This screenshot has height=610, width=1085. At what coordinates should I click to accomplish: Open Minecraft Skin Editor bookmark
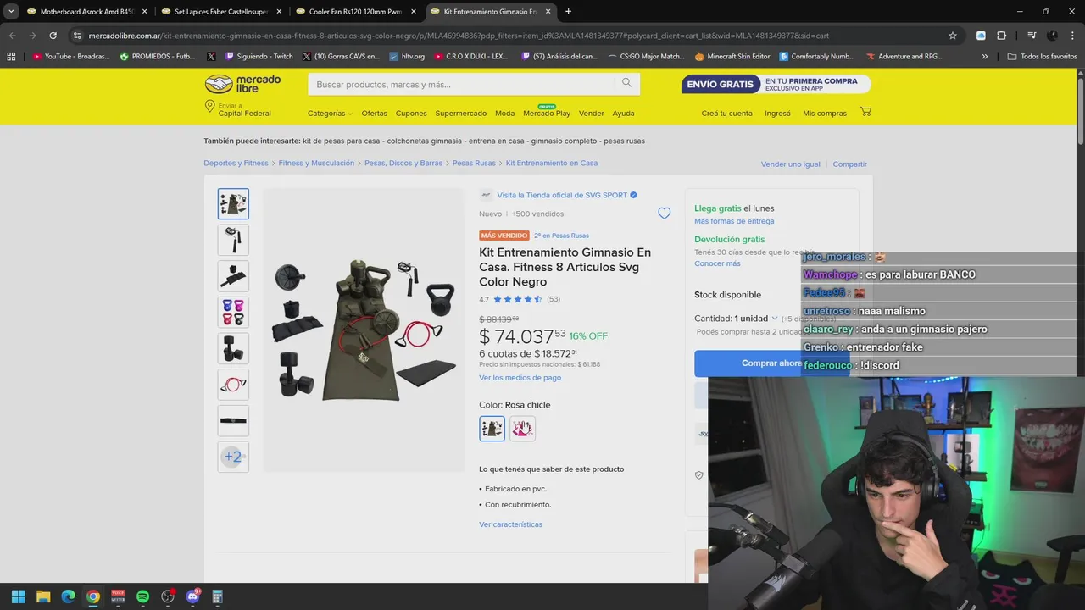tap(732, 57)
